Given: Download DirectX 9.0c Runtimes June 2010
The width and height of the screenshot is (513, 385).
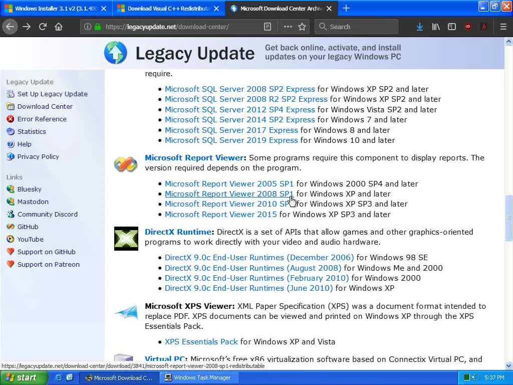Looking at the screenshot, I should [x=248, y=288].
